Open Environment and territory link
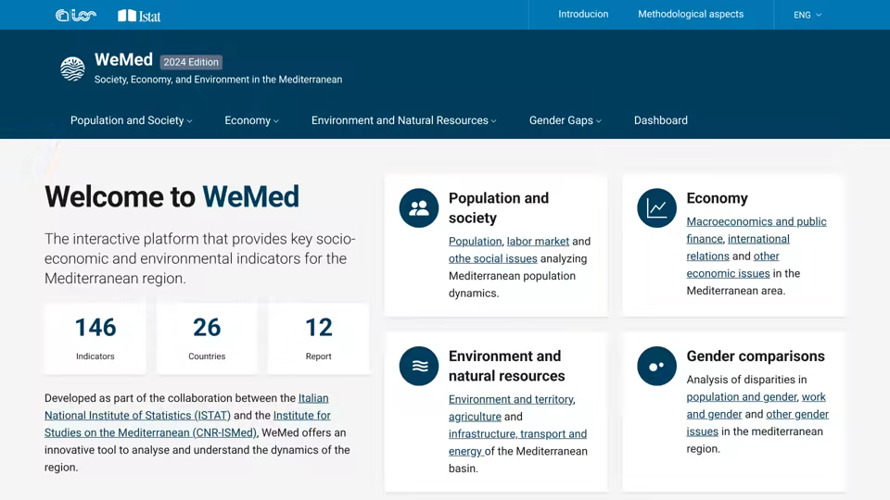 click(511, 400)
